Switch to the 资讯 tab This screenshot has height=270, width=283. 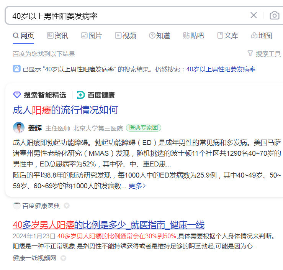[57, 36]
